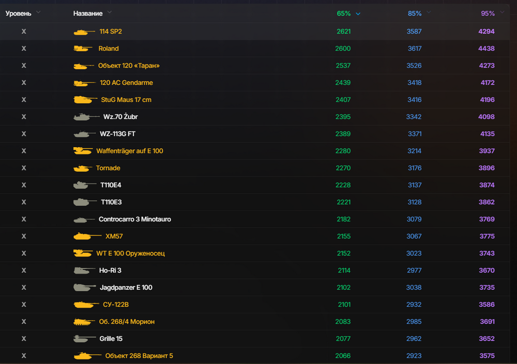Click the Controcarro 3 Minotauro tank icon
This screenshot has width=517, height=364.
pyautogui.click(x=84, y=220)
